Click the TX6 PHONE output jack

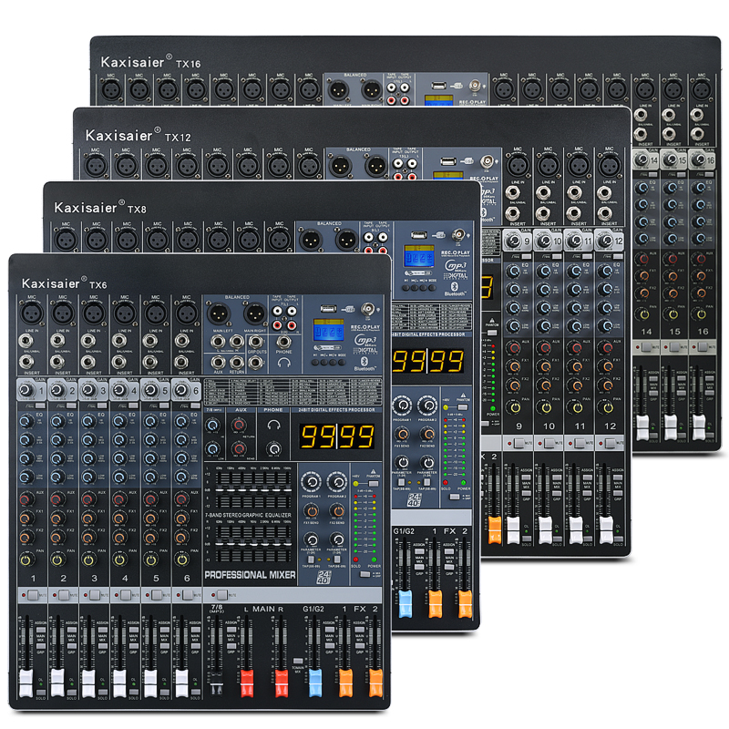pyautogui.click(x=283, y=343)
